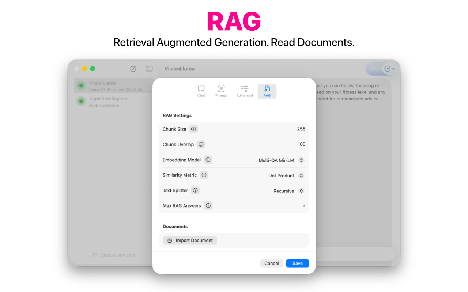This screenshot has width=468, height=292.
Task: Click Start a new chat
Action: tap(114, 255)
